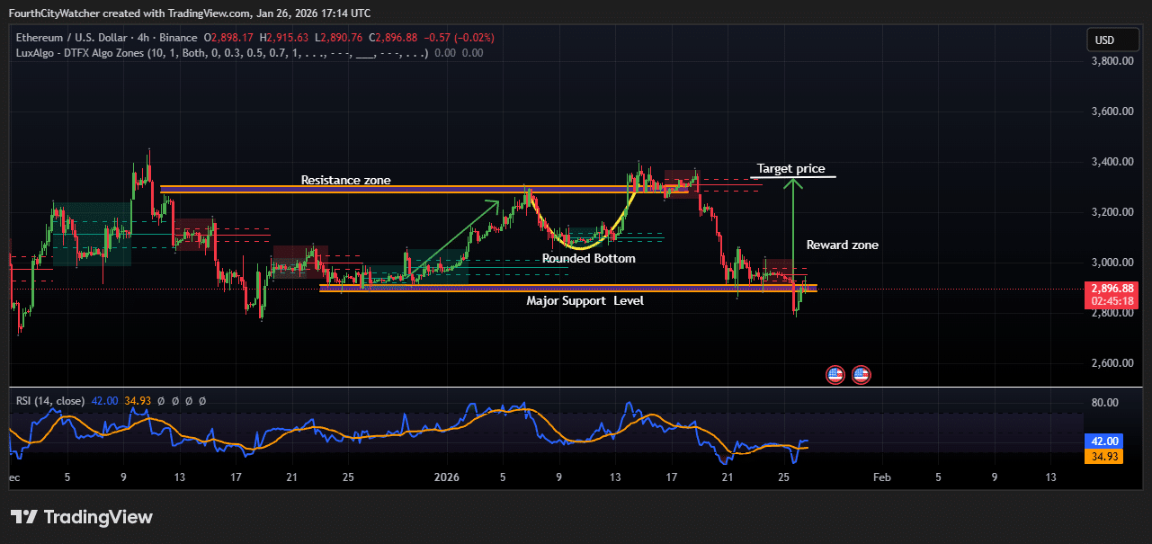Click the Target price text label
This screenshot has height=544, width=1152.
click(x=790, y=168)
